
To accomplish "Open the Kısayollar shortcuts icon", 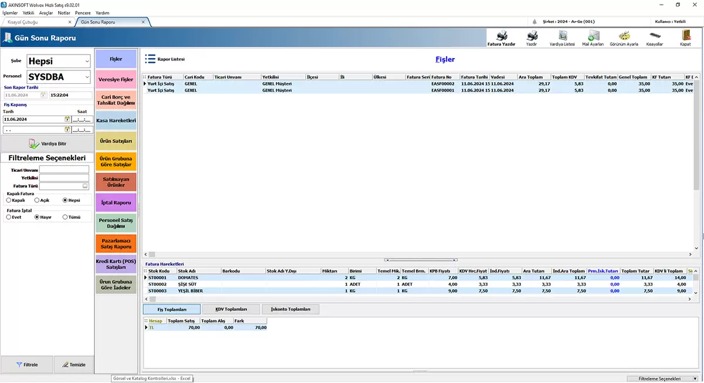I will (x=654, y=36).
